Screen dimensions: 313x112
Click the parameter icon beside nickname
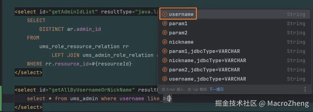pos(165,42)
